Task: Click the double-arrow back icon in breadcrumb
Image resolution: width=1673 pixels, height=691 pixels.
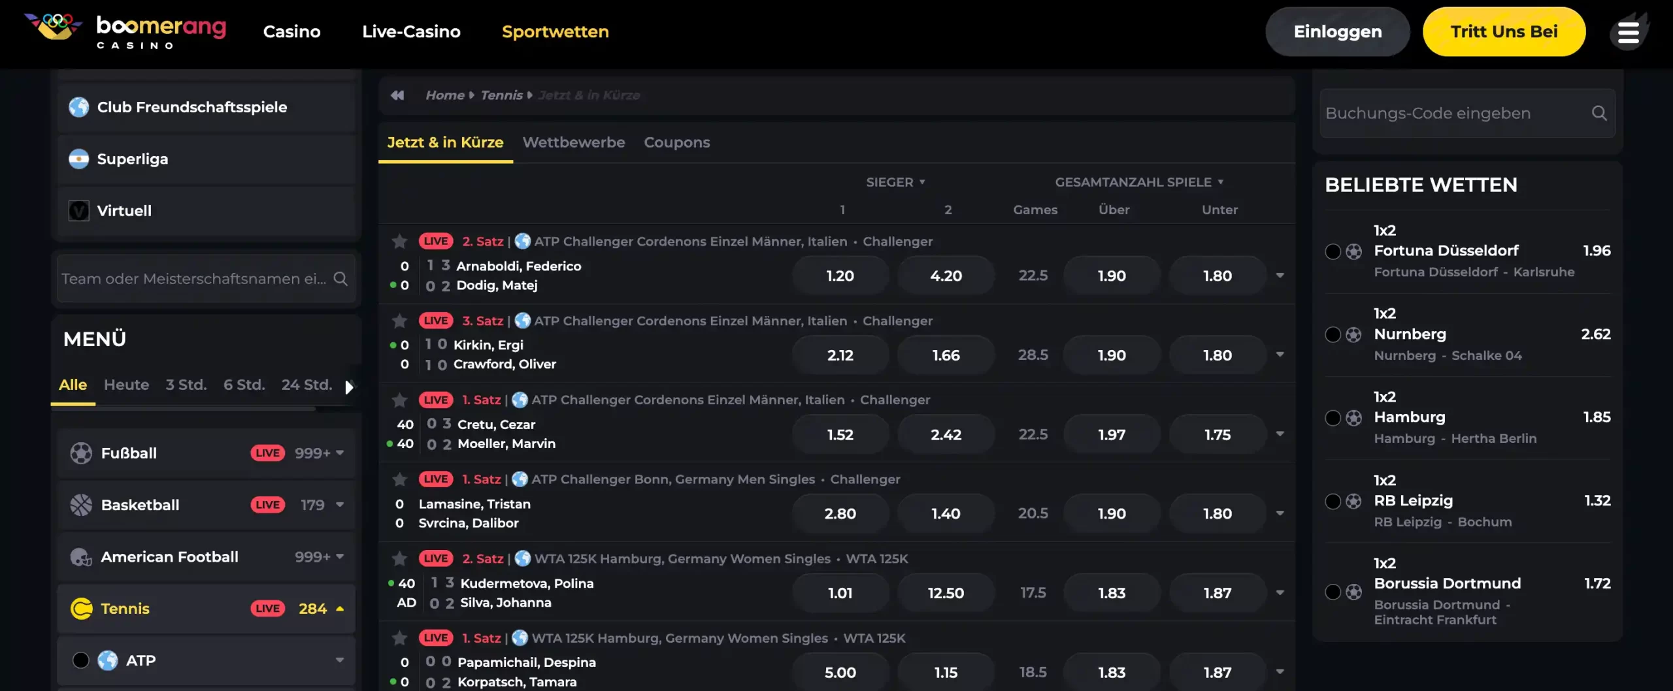Action: 397,95
